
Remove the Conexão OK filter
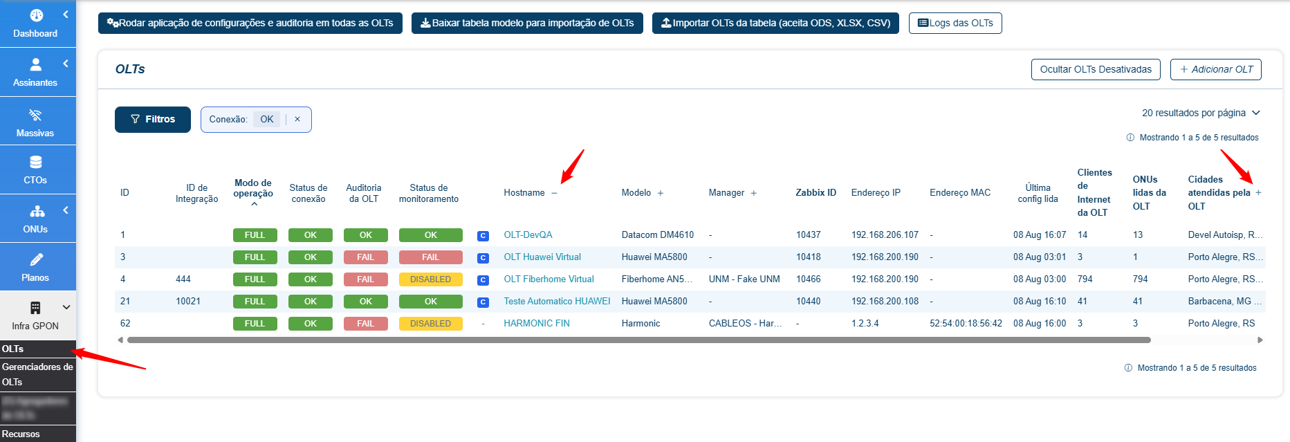(297, 119)
